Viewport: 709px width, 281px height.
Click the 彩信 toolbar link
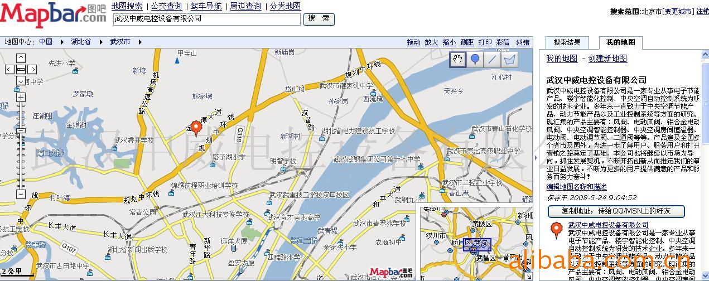pos(503,42)
